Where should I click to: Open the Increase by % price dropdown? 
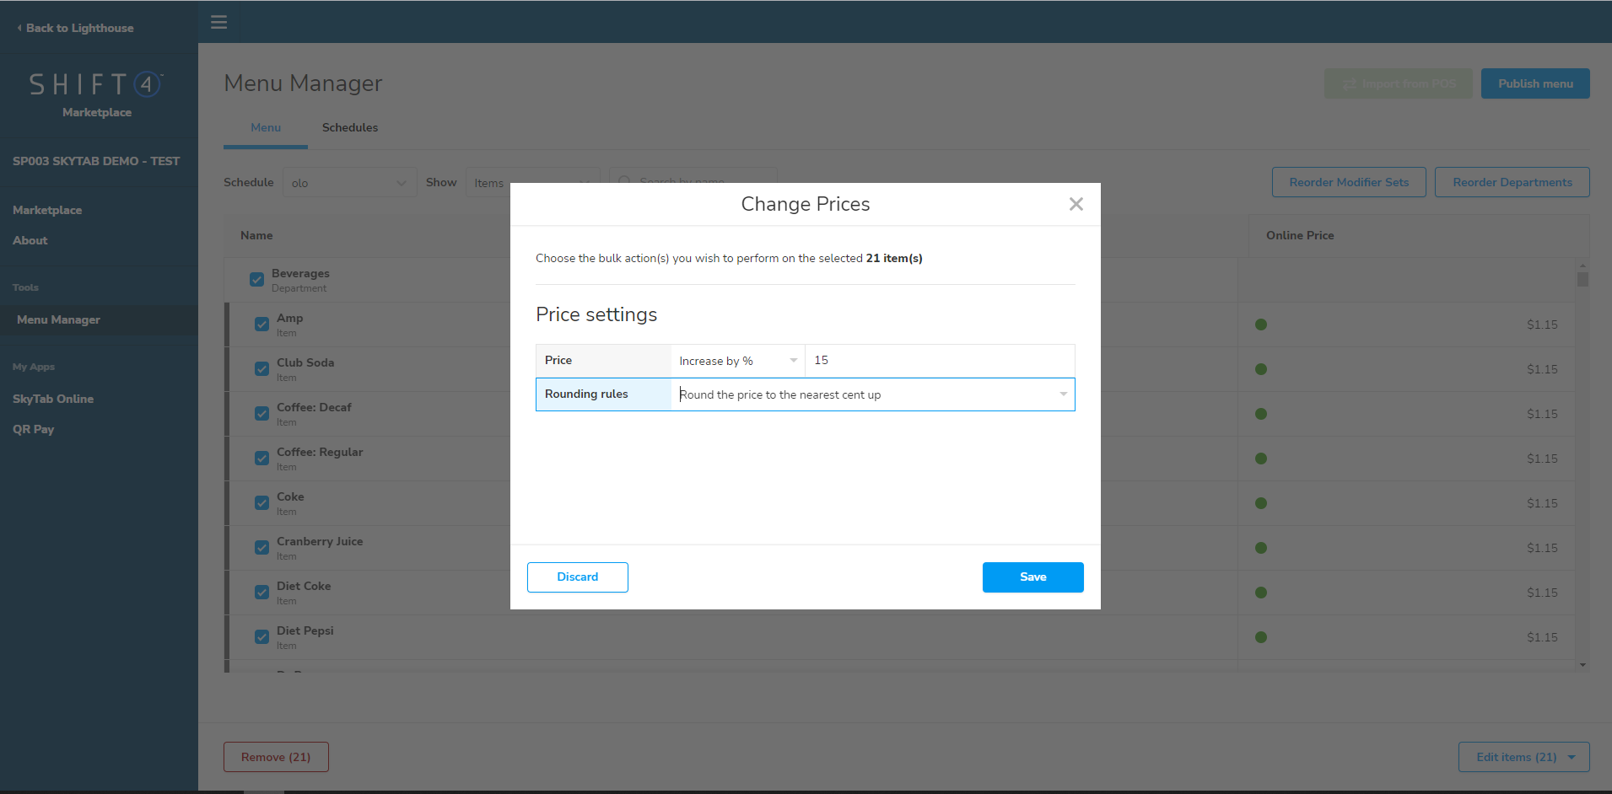[x=737, y=361]
